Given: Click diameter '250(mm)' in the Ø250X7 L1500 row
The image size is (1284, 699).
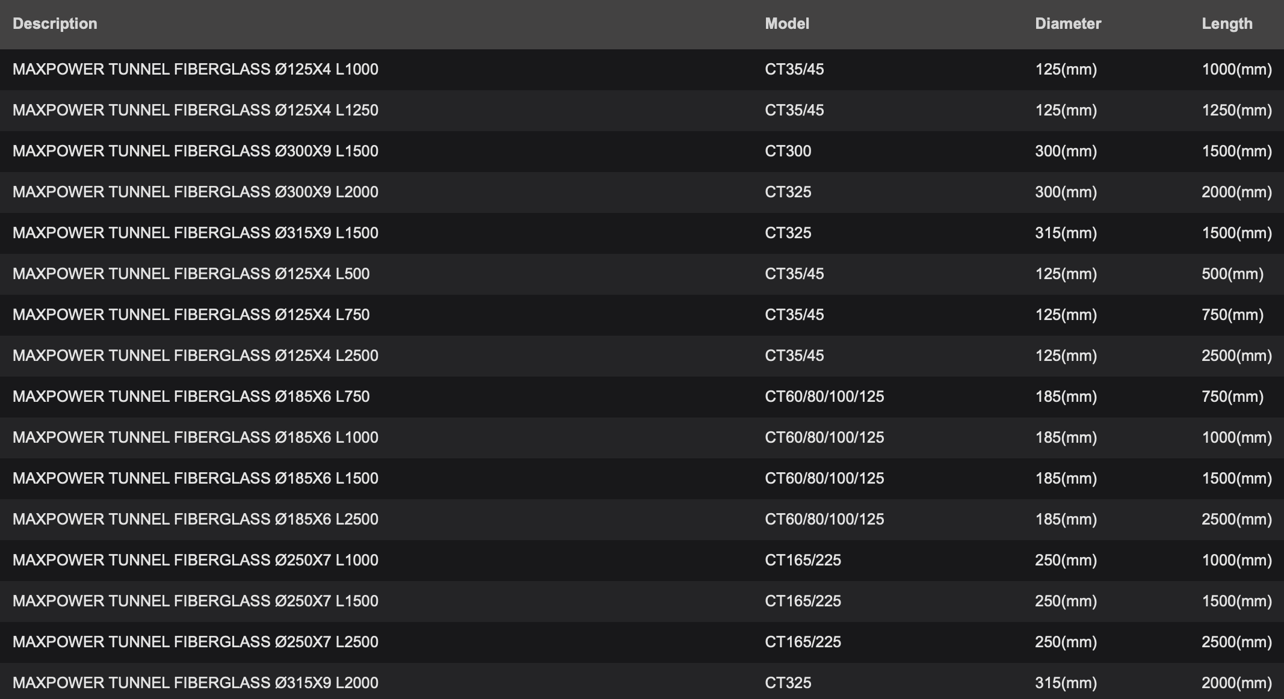Looking at the screenshot, I should [1066, 601].
